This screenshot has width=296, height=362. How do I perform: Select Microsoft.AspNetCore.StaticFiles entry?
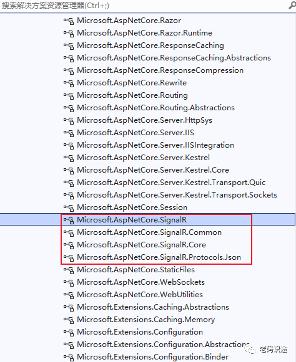click(x=136, y=270)
